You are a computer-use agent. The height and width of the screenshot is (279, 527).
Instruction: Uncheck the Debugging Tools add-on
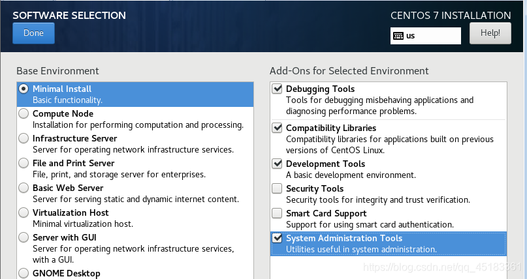coord(278,89)
